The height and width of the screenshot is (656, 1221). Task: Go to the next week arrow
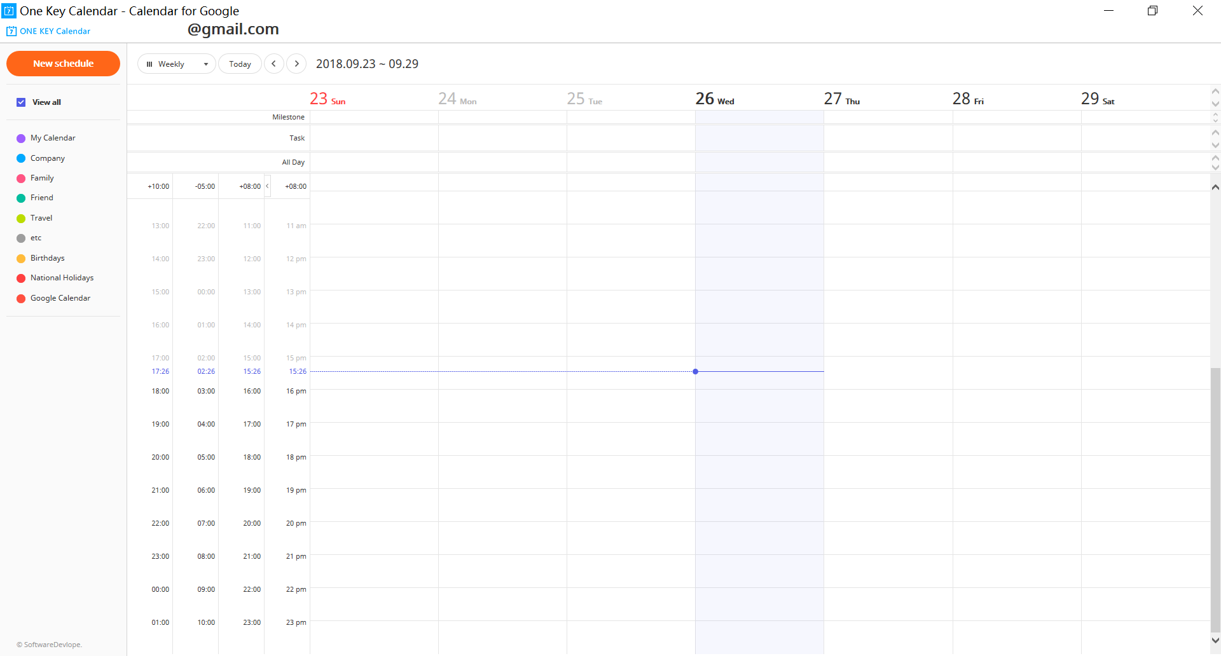click(x=296, y=64)
